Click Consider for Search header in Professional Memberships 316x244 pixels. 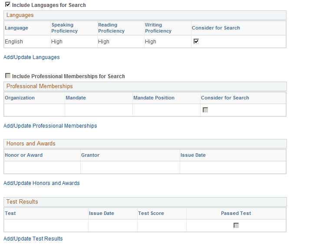225,98
